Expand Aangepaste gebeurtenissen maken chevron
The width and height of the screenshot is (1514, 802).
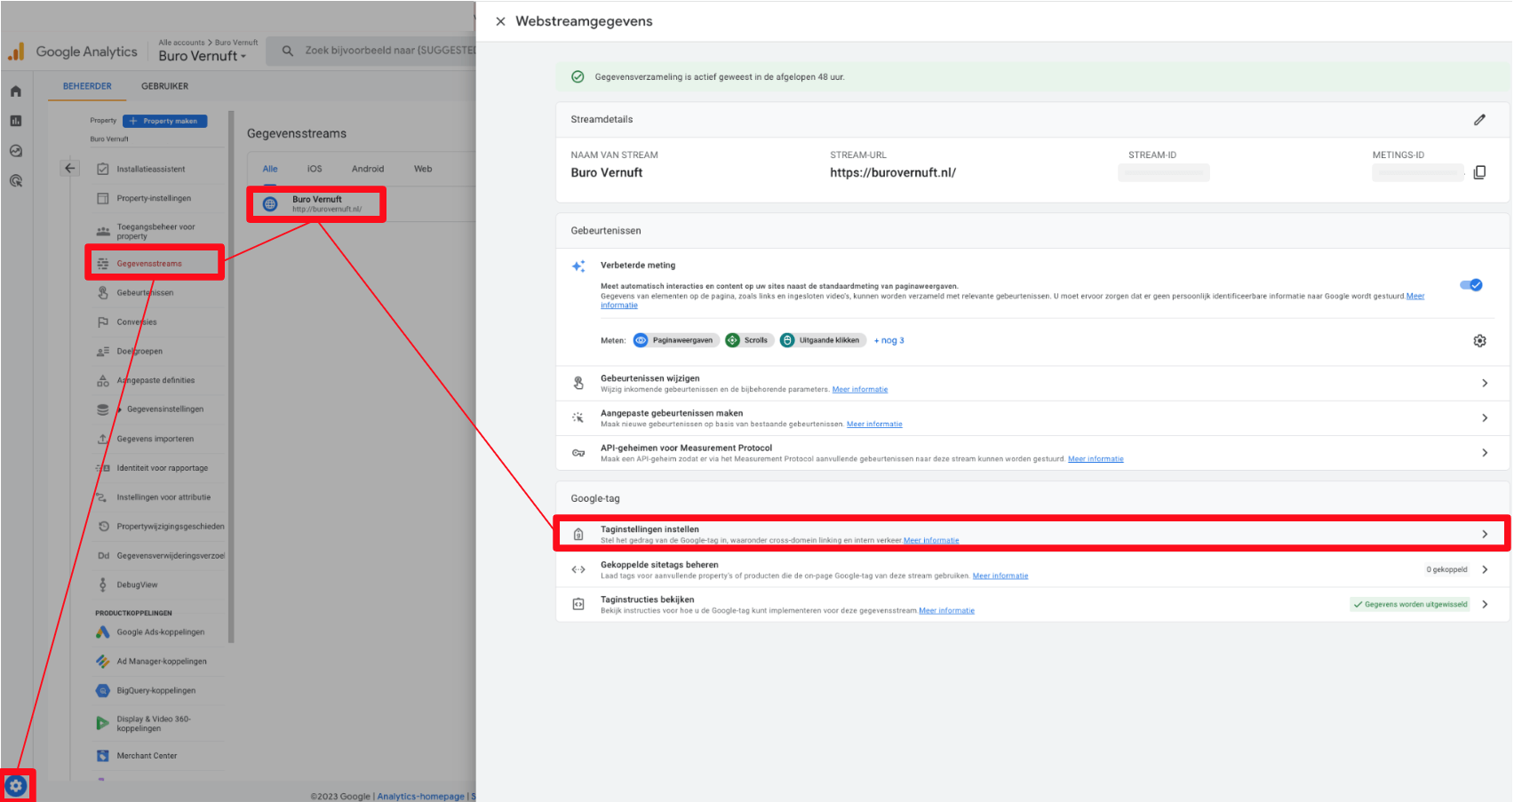tap(1484, 417)
